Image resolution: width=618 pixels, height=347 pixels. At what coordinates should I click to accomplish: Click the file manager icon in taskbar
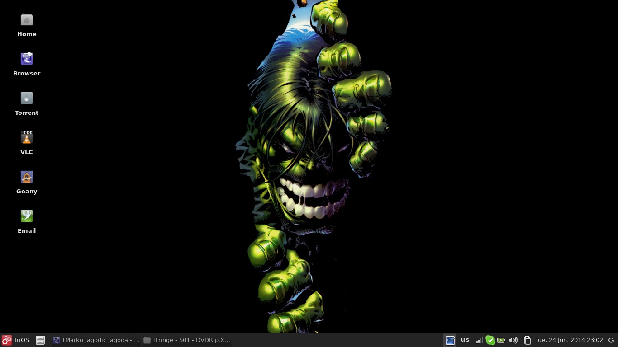40,340
